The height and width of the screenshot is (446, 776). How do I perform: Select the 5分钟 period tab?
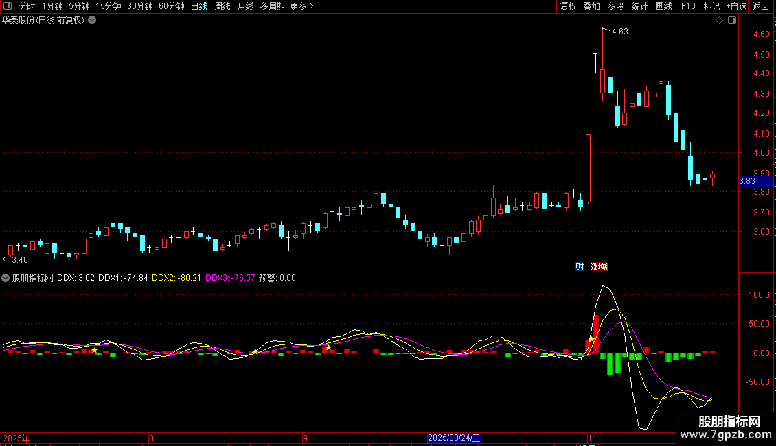pos(79,6)
